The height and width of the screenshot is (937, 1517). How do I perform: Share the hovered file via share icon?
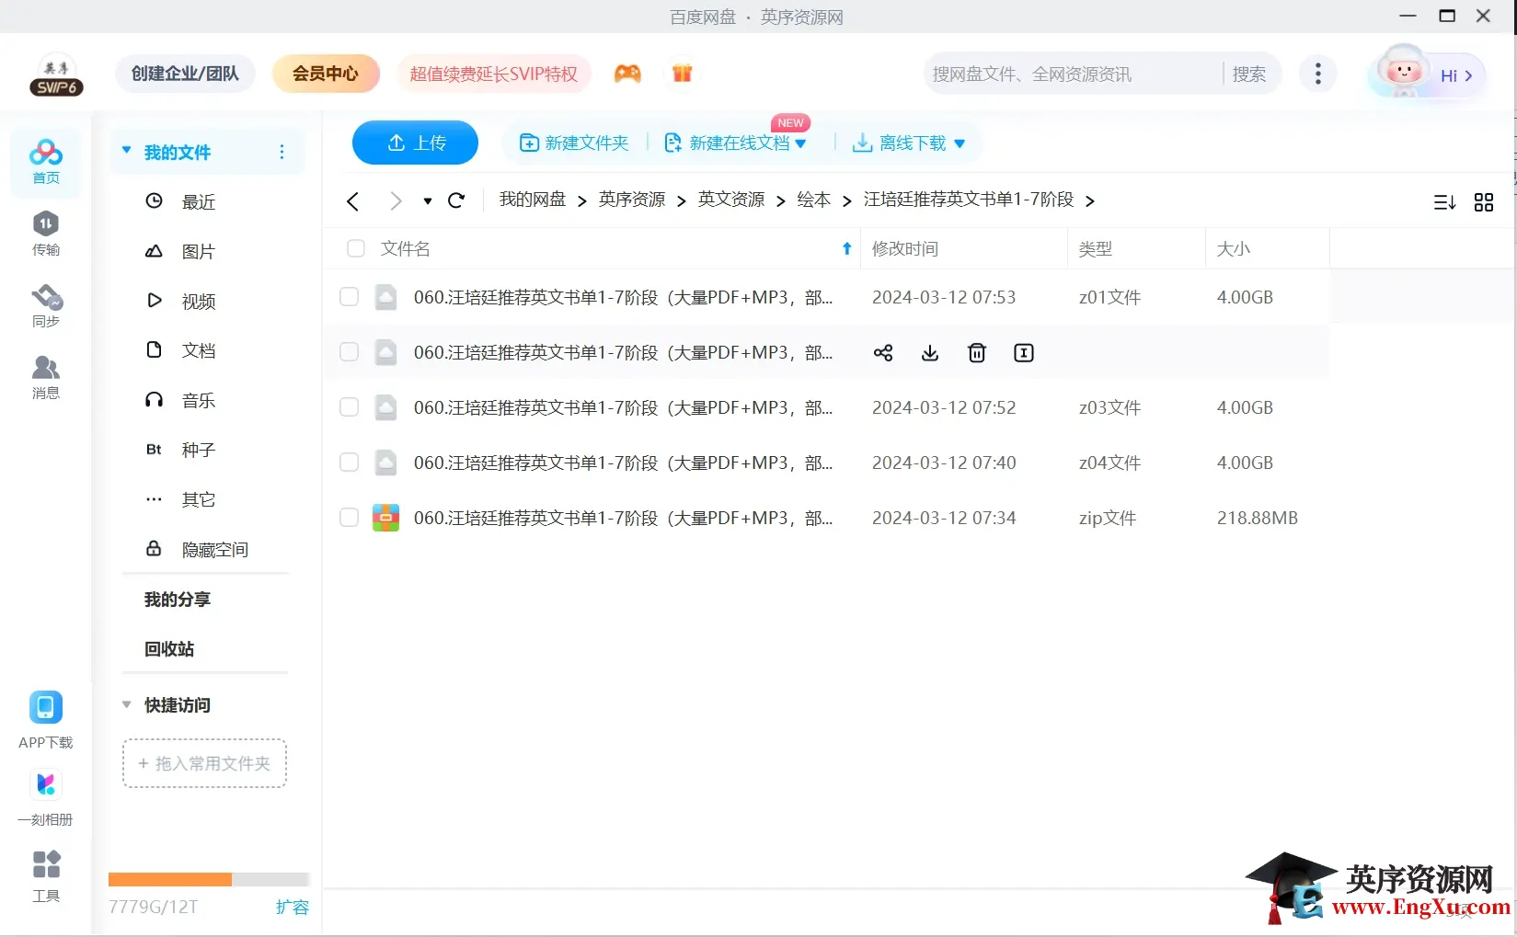(883, 353)
